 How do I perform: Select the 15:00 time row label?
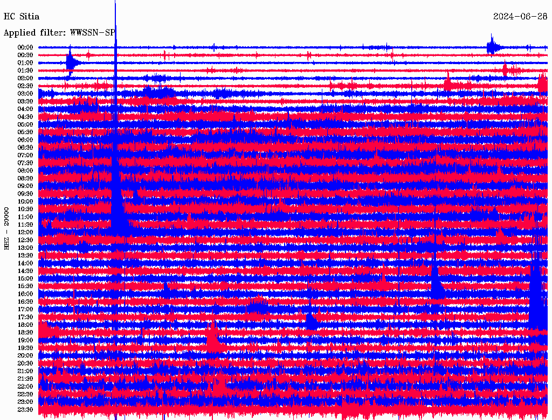click(25, 278)
